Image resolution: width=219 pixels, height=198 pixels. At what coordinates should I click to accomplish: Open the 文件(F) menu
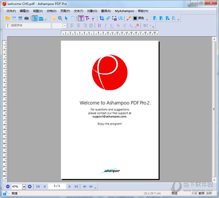(11, 11)
